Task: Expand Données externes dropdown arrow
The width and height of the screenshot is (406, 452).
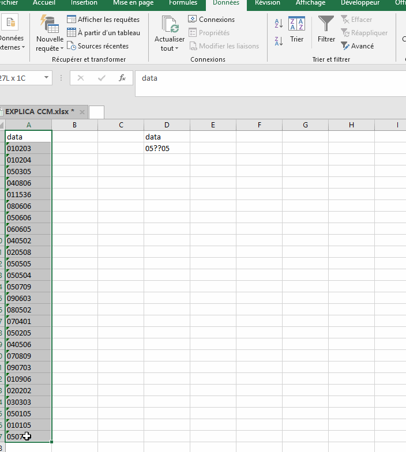Action: point(23,47)
